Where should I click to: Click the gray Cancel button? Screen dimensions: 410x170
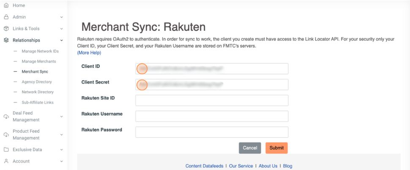(250, 148)
